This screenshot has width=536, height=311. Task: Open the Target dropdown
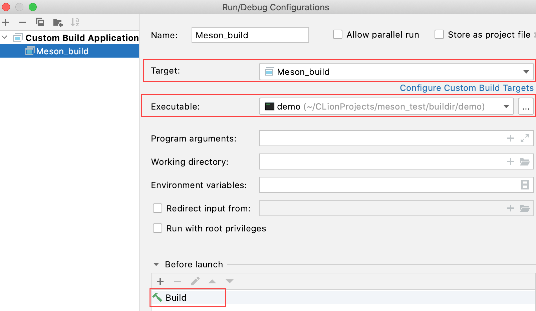(526, 71)
